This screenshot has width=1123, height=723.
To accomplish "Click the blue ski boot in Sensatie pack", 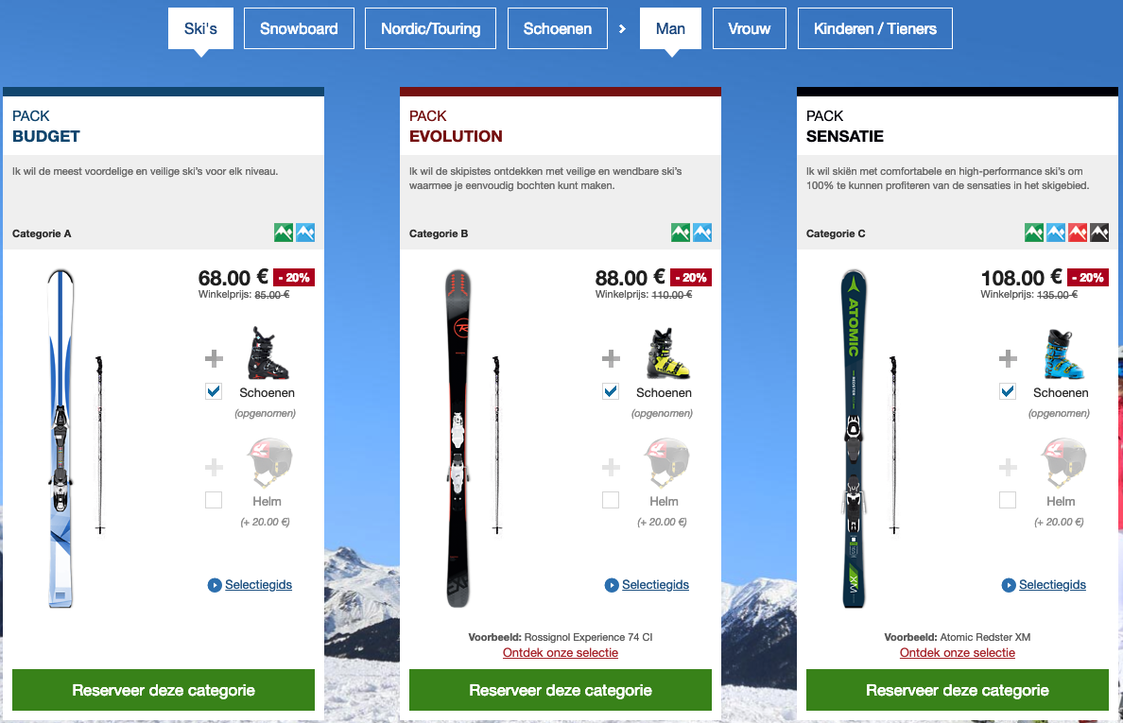I will (1063, 353).
